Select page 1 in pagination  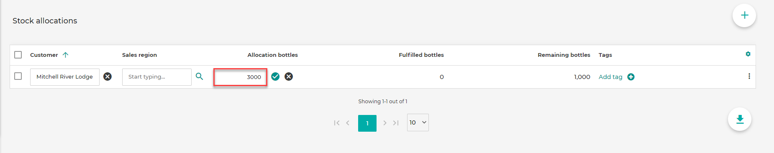coord(367,123)
